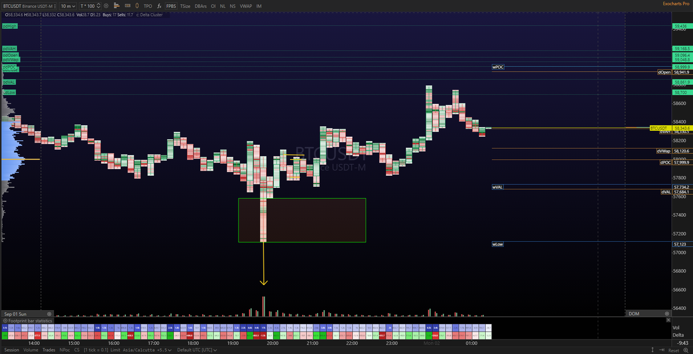
Task: Click the dPOC level label
Action: click(665, 163)
